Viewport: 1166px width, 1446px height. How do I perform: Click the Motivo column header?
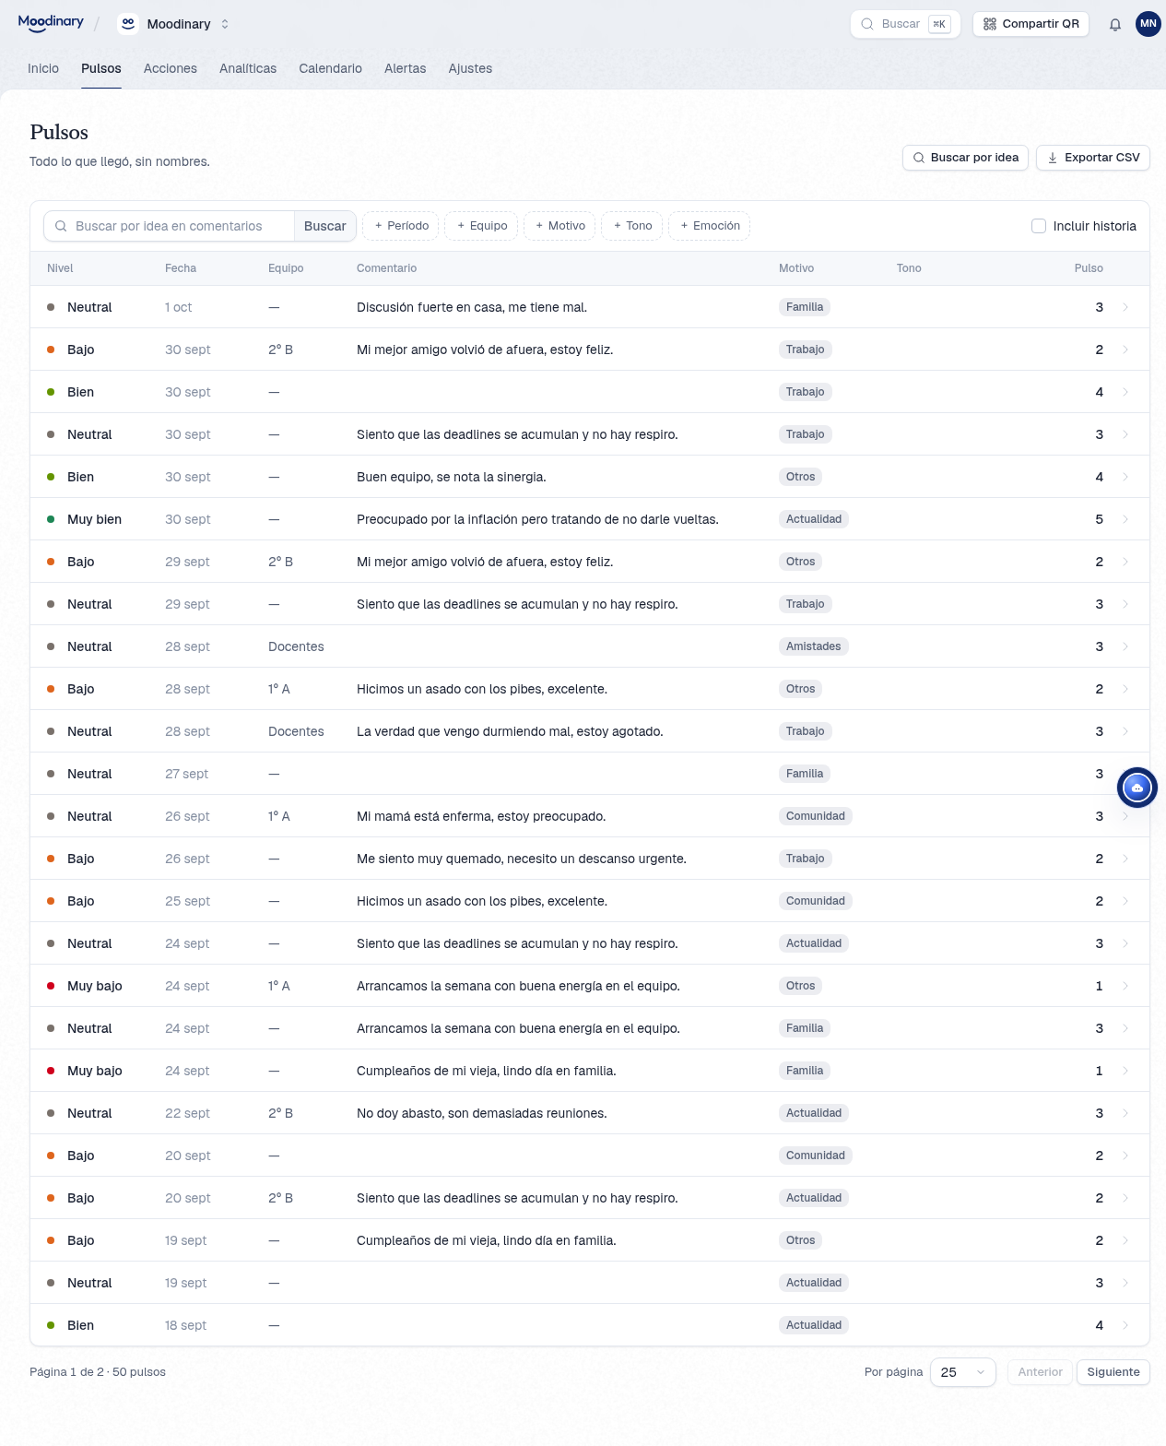coord(796,268)
